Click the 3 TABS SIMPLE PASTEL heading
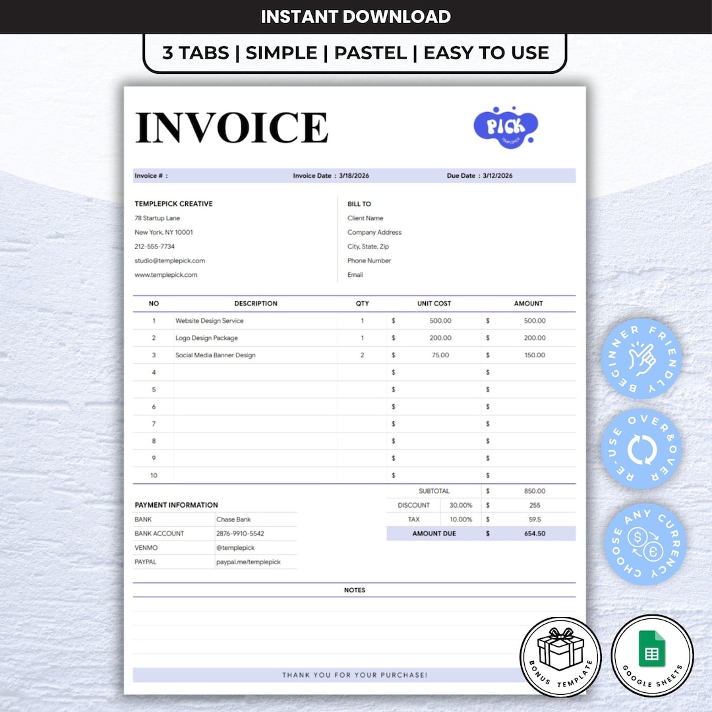The height and width of the screenshot is (712, 712). point(355,53)
